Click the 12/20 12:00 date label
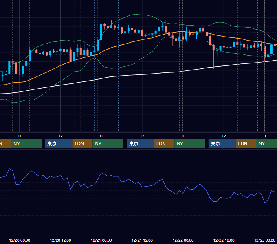277x244 pixels. click(60, 240)
